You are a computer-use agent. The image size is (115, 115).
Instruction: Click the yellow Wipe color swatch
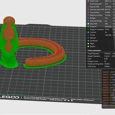pos(88,44)
